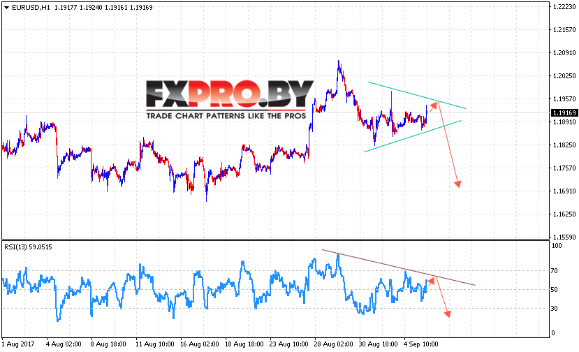Select the high value 1.19240 in header
The image size is (579, 352).
[91, 8]
